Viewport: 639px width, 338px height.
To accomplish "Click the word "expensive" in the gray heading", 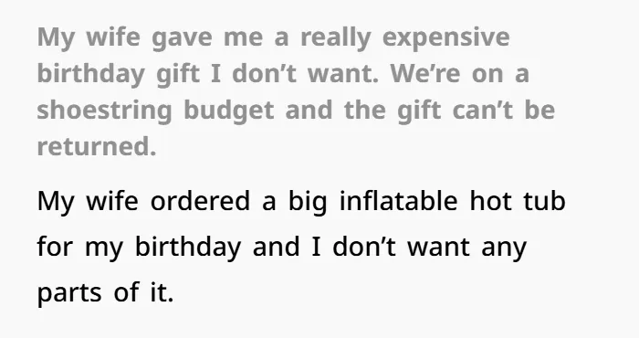I will pyautogui.click(x=445, y=38).
